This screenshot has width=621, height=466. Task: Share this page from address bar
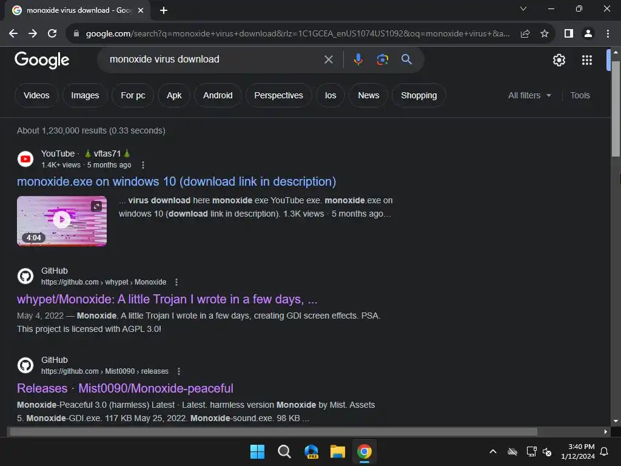525,33
